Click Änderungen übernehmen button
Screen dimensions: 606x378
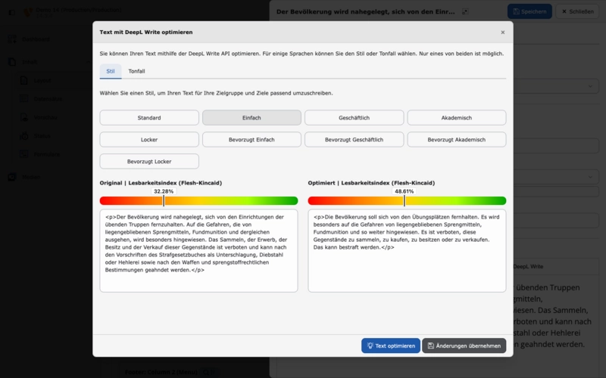coord(464,345)
